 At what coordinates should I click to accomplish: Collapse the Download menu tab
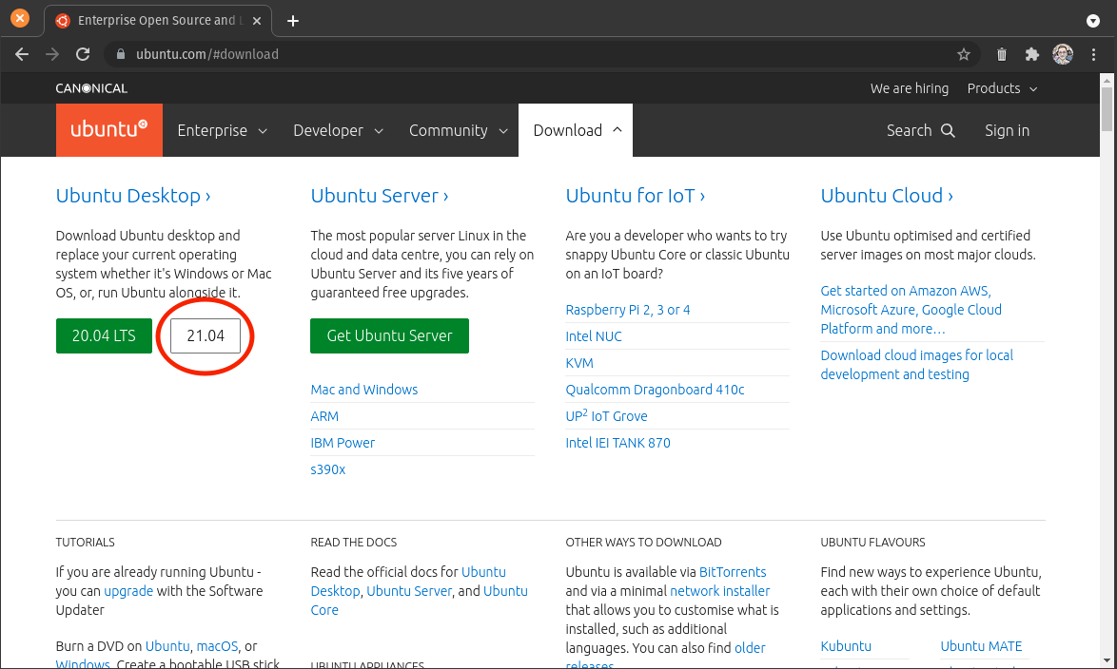coord(576,130)
